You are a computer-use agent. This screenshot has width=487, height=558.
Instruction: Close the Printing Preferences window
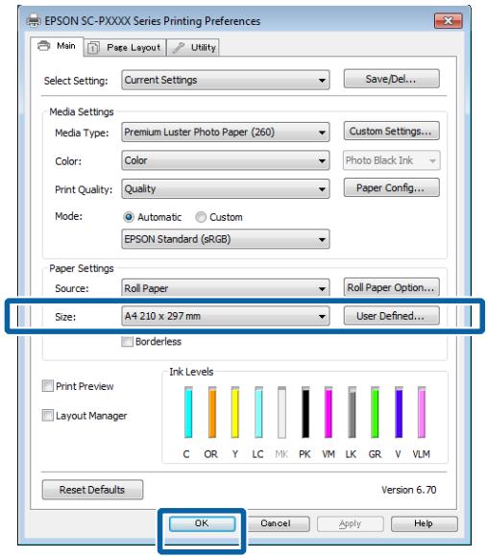(449, 20)
